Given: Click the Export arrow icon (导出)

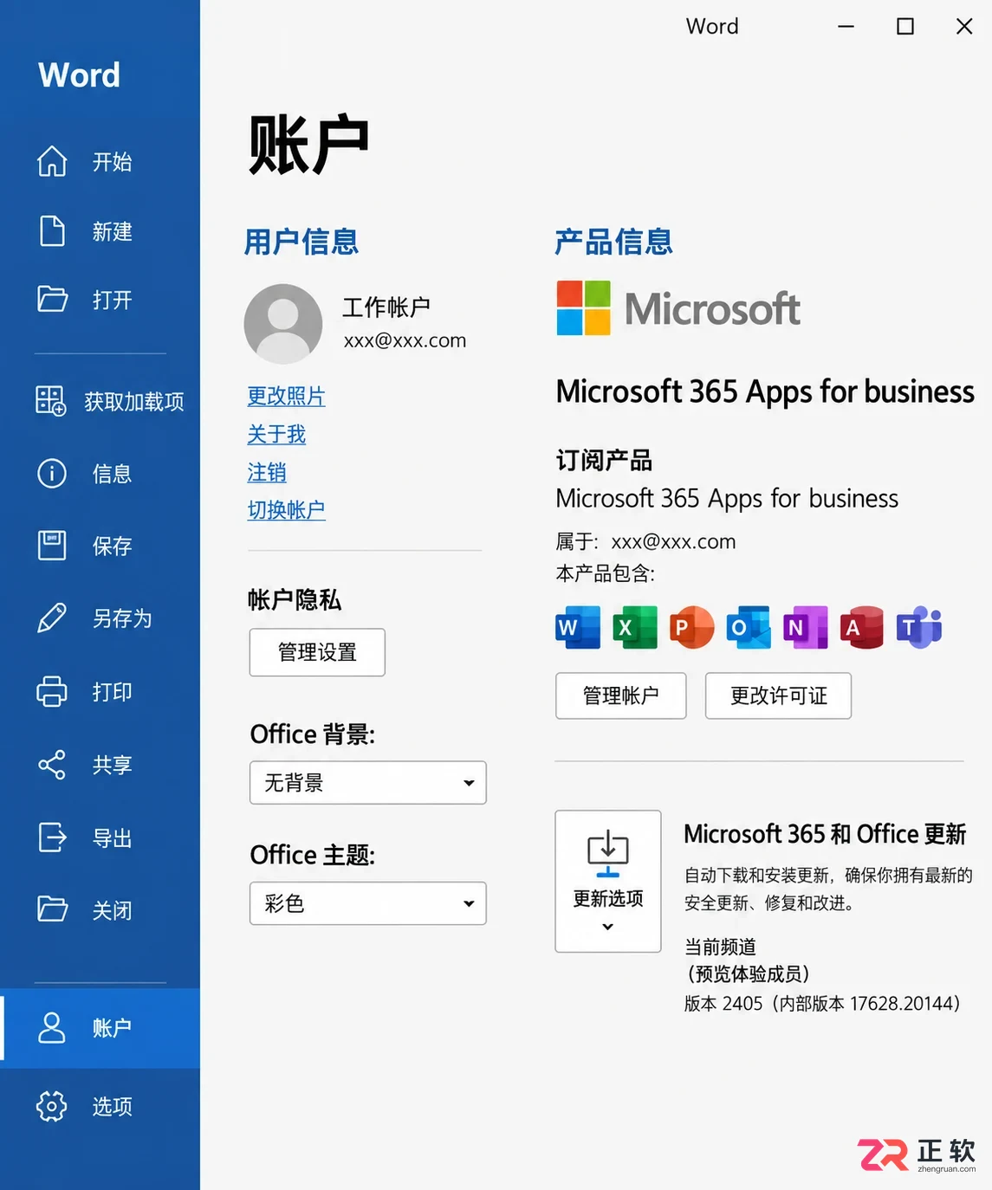Looking at the screenshot, I should tap(52, 838).
